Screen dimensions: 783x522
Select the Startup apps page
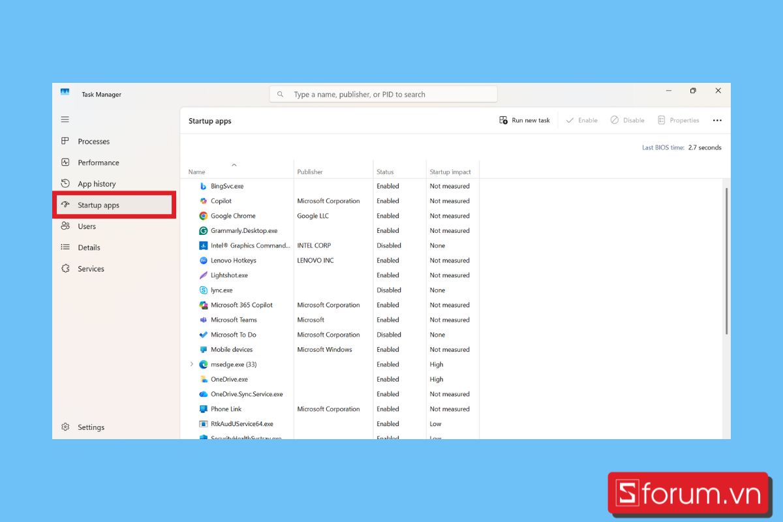point(114,205)
